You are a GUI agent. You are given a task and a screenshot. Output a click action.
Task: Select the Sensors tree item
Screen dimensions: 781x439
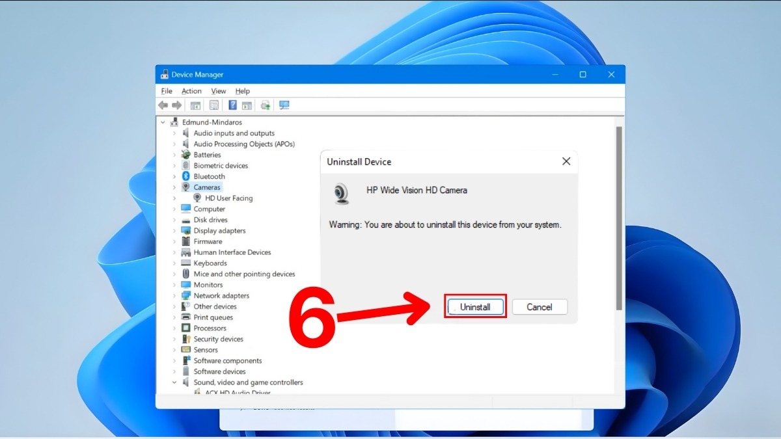[206, 350]
